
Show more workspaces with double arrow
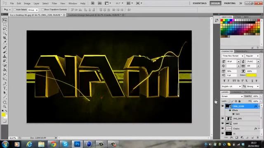pyautogui.click(x=240, y=3)
